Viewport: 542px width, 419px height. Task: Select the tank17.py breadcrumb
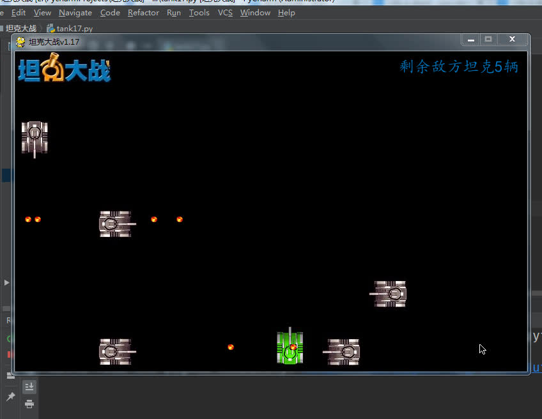pyautogui.click(x=70, y=28)
